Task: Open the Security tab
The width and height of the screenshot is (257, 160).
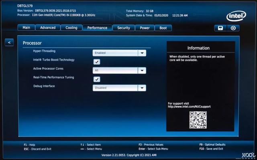Action: 124,28
